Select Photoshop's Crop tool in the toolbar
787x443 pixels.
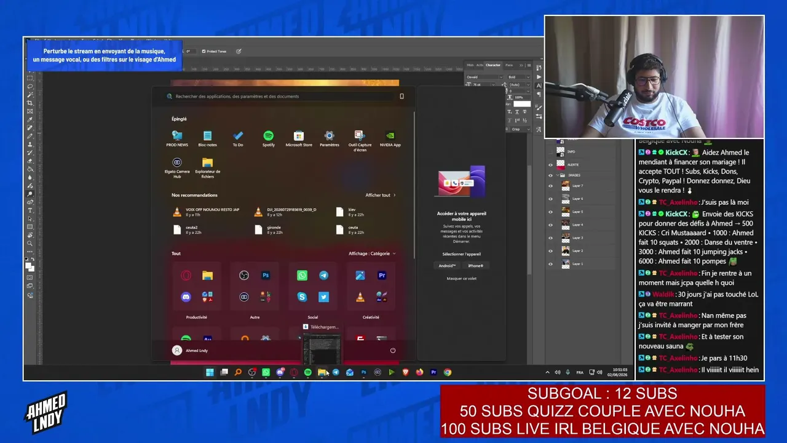(x=30, y=103)
